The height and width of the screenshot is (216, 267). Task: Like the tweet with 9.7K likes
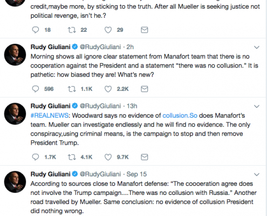pyautogui.click(x=108, y=157)
